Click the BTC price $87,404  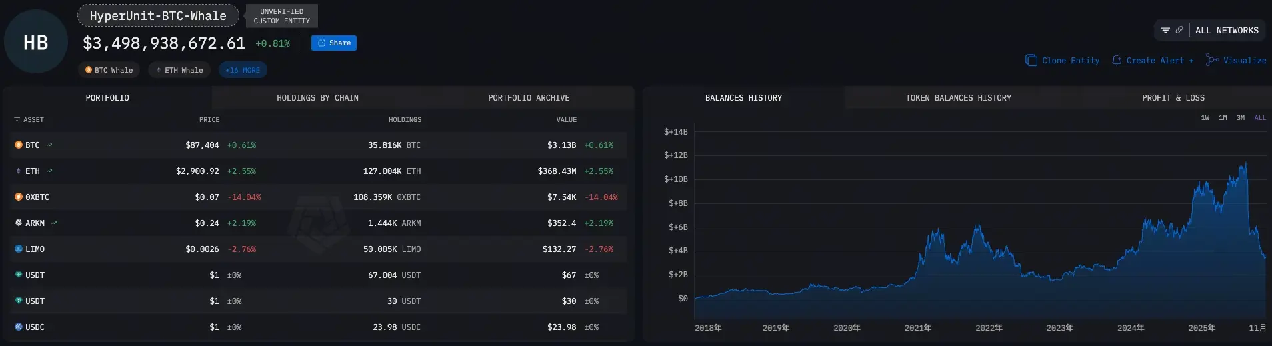tap(202, 145)
